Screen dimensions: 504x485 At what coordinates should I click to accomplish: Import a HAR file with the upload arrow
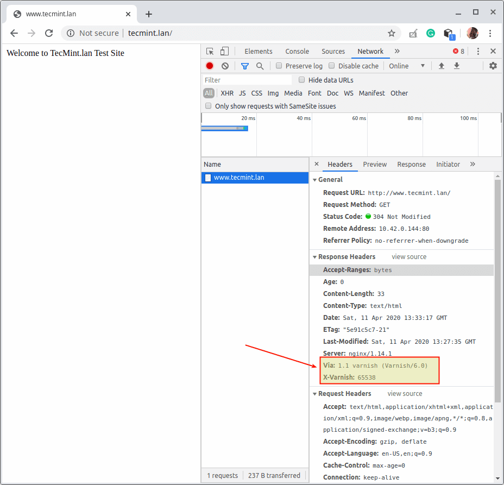point(442,66)
